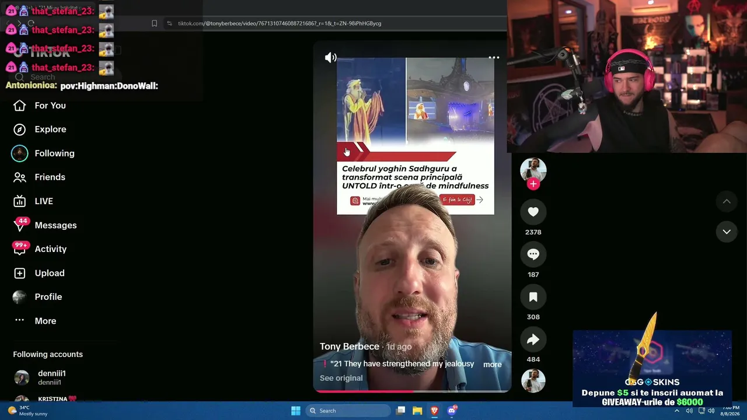Open Discord from the taskbar
This screenshot has width=747, height=420.
coord(452,411)
